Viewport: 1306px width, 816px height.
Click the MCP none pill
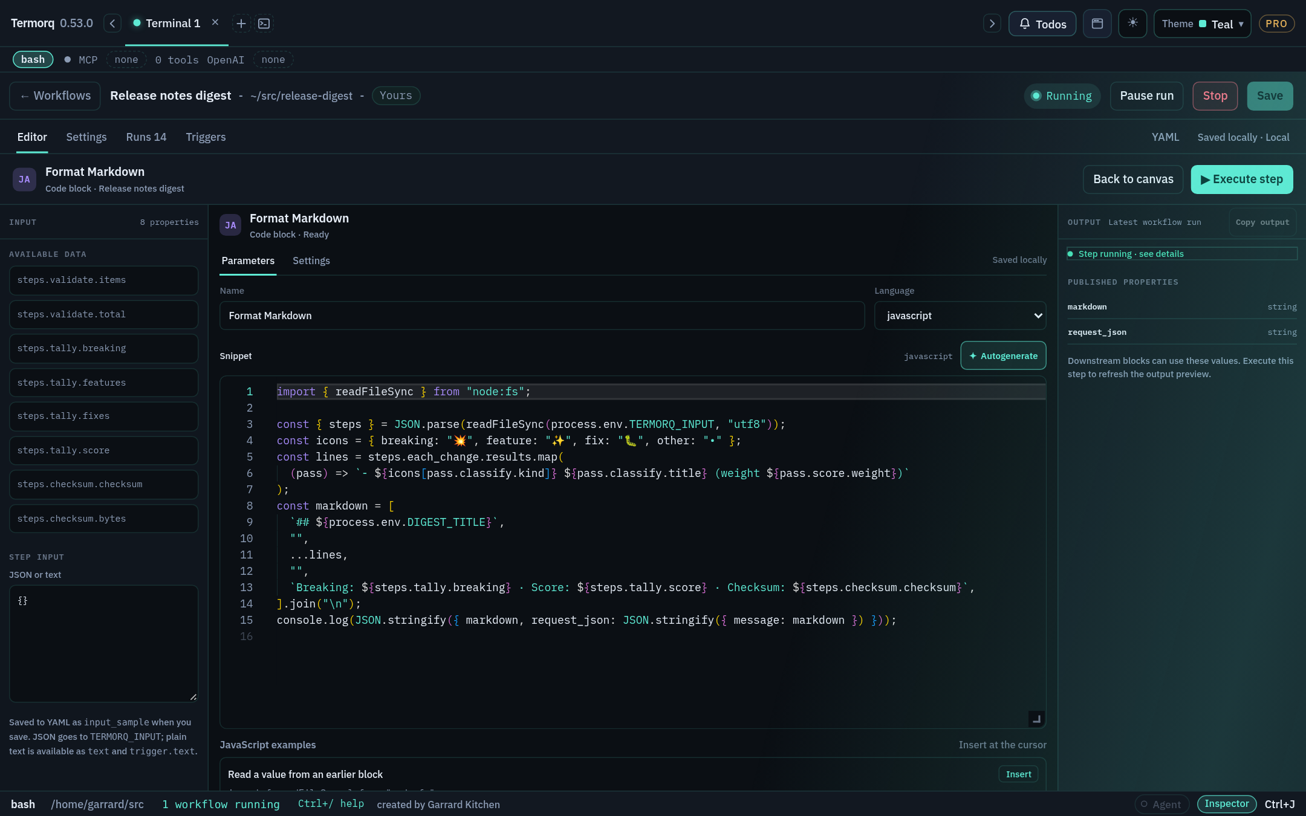tap(126, 59)
